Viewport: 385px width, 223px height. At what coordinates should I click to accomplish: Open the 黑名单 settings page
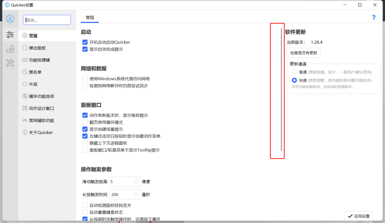tap(47, 72)
